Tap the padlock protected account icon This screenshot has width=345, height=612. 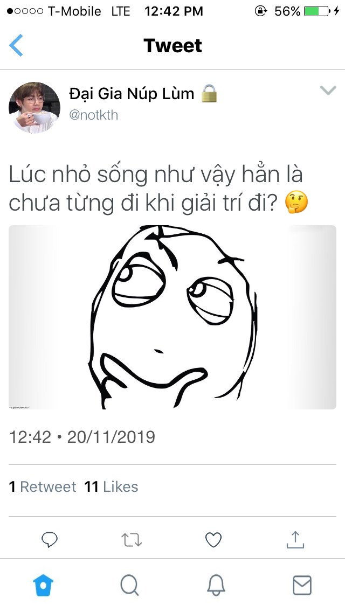[210, 94]
